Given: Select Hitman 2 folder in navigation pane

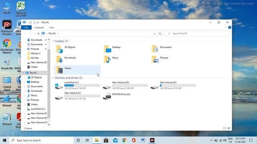Looking at the screenshot, I should click(x=36, y=53).
